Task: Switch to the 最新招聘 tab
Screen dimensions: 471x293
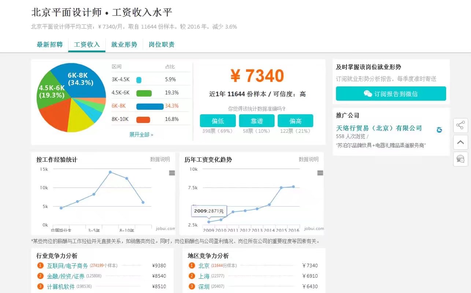Action: pyautogui.click(x=50, y=45)
